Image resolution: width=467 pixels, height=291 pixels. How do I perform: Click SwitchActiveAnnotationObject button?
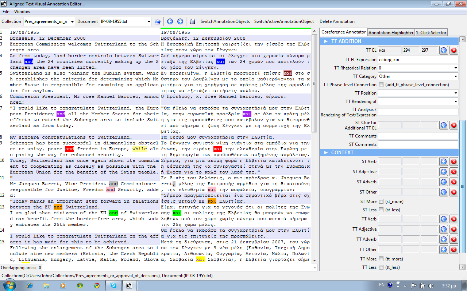[x=284, y=21]
